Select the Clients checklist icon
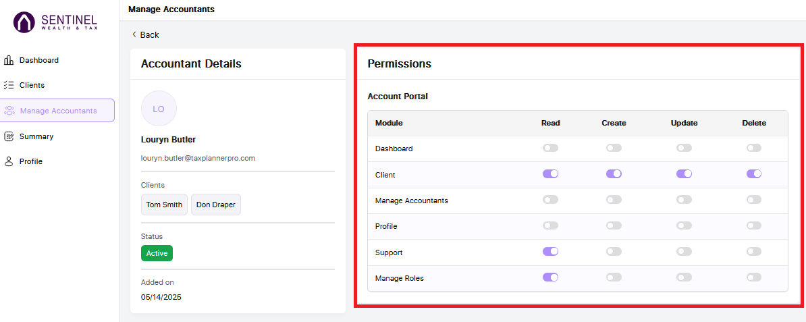Image resolution: width=806 pixels, height=322 pixels. [x=9, y=85]
